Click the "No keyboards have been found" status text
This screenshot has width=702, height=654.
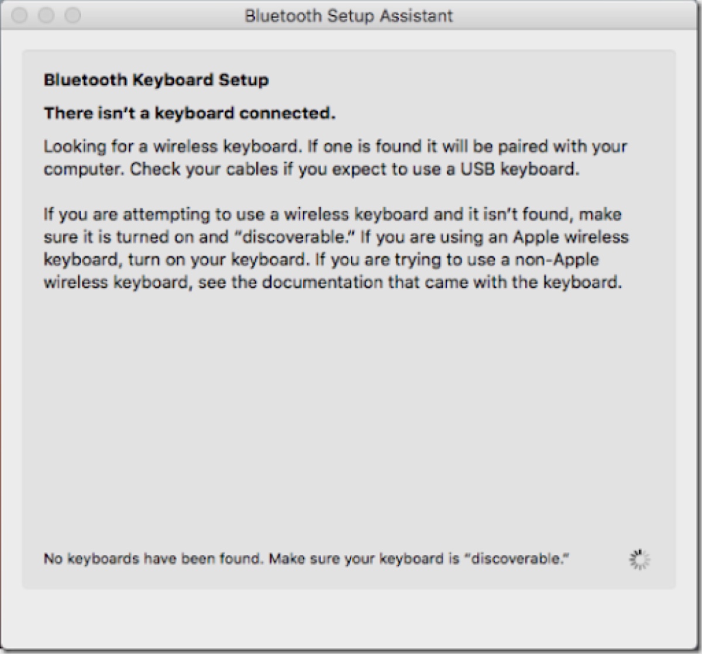tap(154, 559)
